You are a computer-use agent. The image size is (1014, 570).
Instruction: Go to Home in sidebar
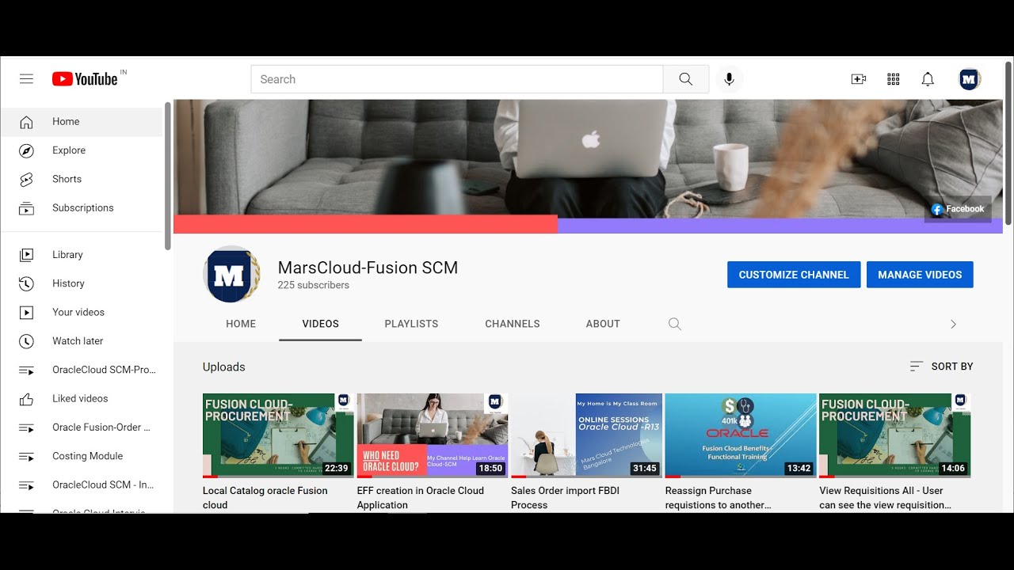coord(82,122)
